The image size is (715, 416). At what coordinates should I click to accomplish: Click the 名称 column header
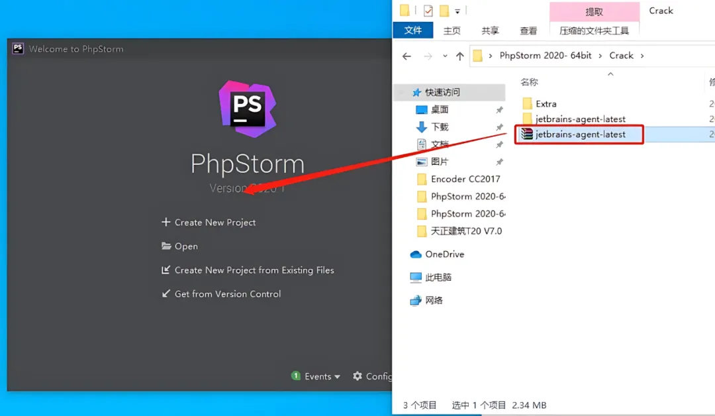tap(529, 82)
